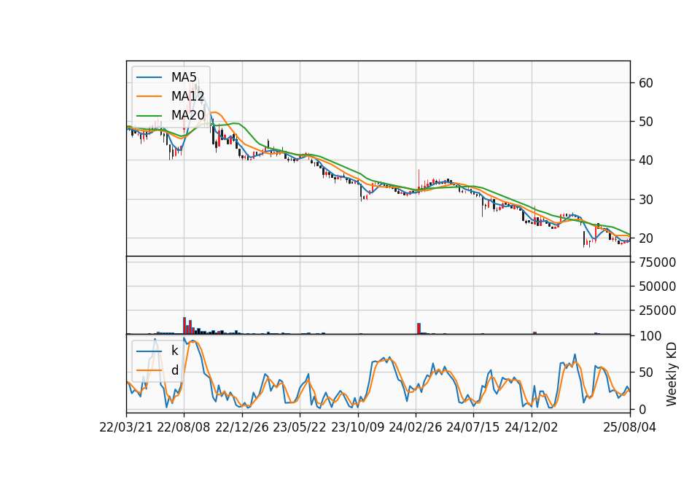Click the price axis value 40
700x503 pixels.
[646, 160]
